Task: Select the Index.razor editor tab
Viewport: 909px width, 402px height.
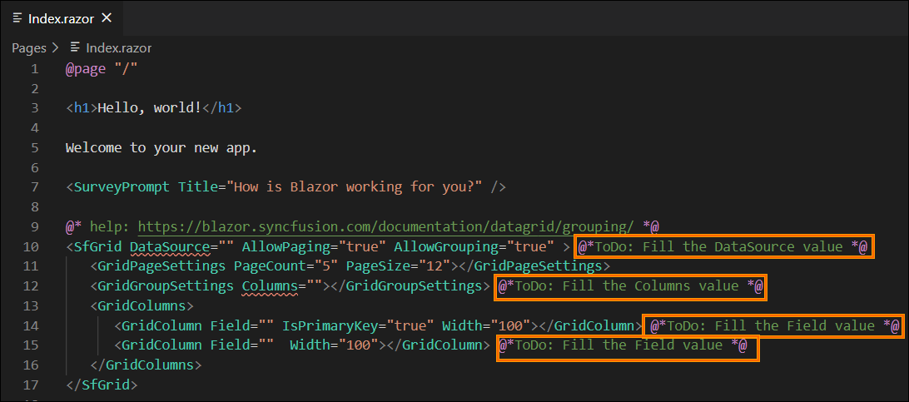Action: (x=62, y=18)
